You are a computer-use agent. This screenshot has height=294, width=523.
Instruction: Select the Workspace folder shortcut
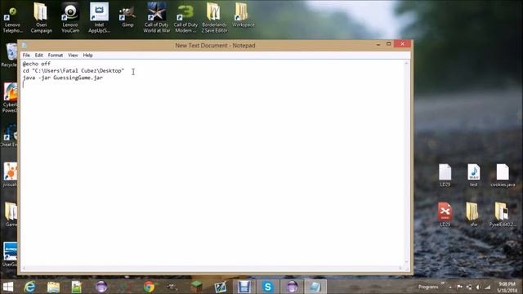(243, 15)
